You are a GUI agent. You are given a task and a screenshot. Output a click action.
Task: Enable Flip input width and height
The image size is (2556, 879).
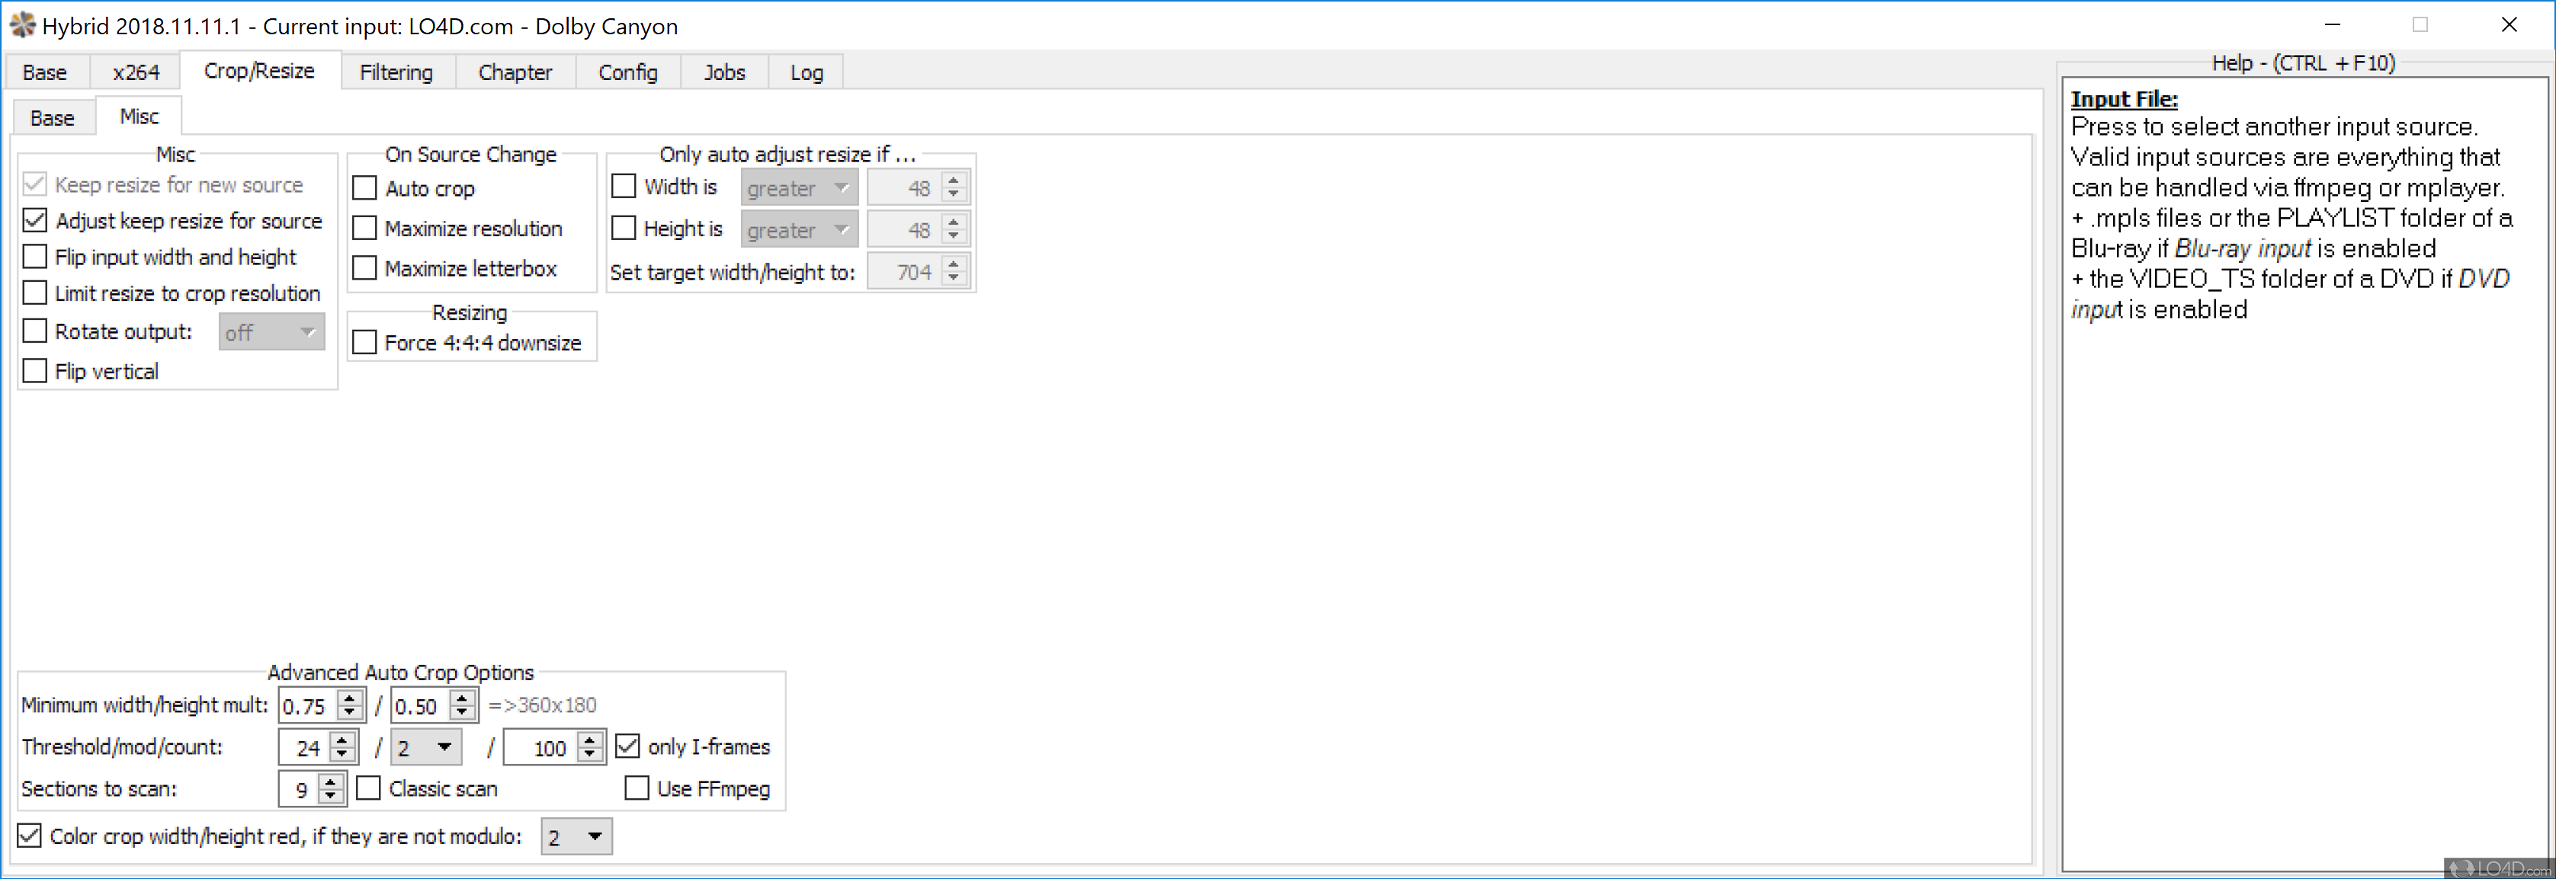[x=35, y=256]
